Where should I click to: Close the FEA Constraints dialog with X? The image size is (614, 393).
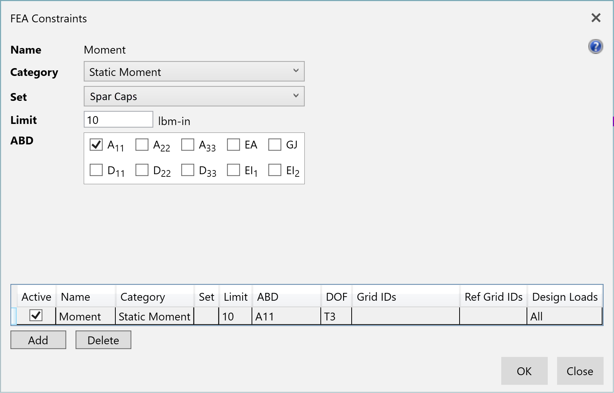596,17
